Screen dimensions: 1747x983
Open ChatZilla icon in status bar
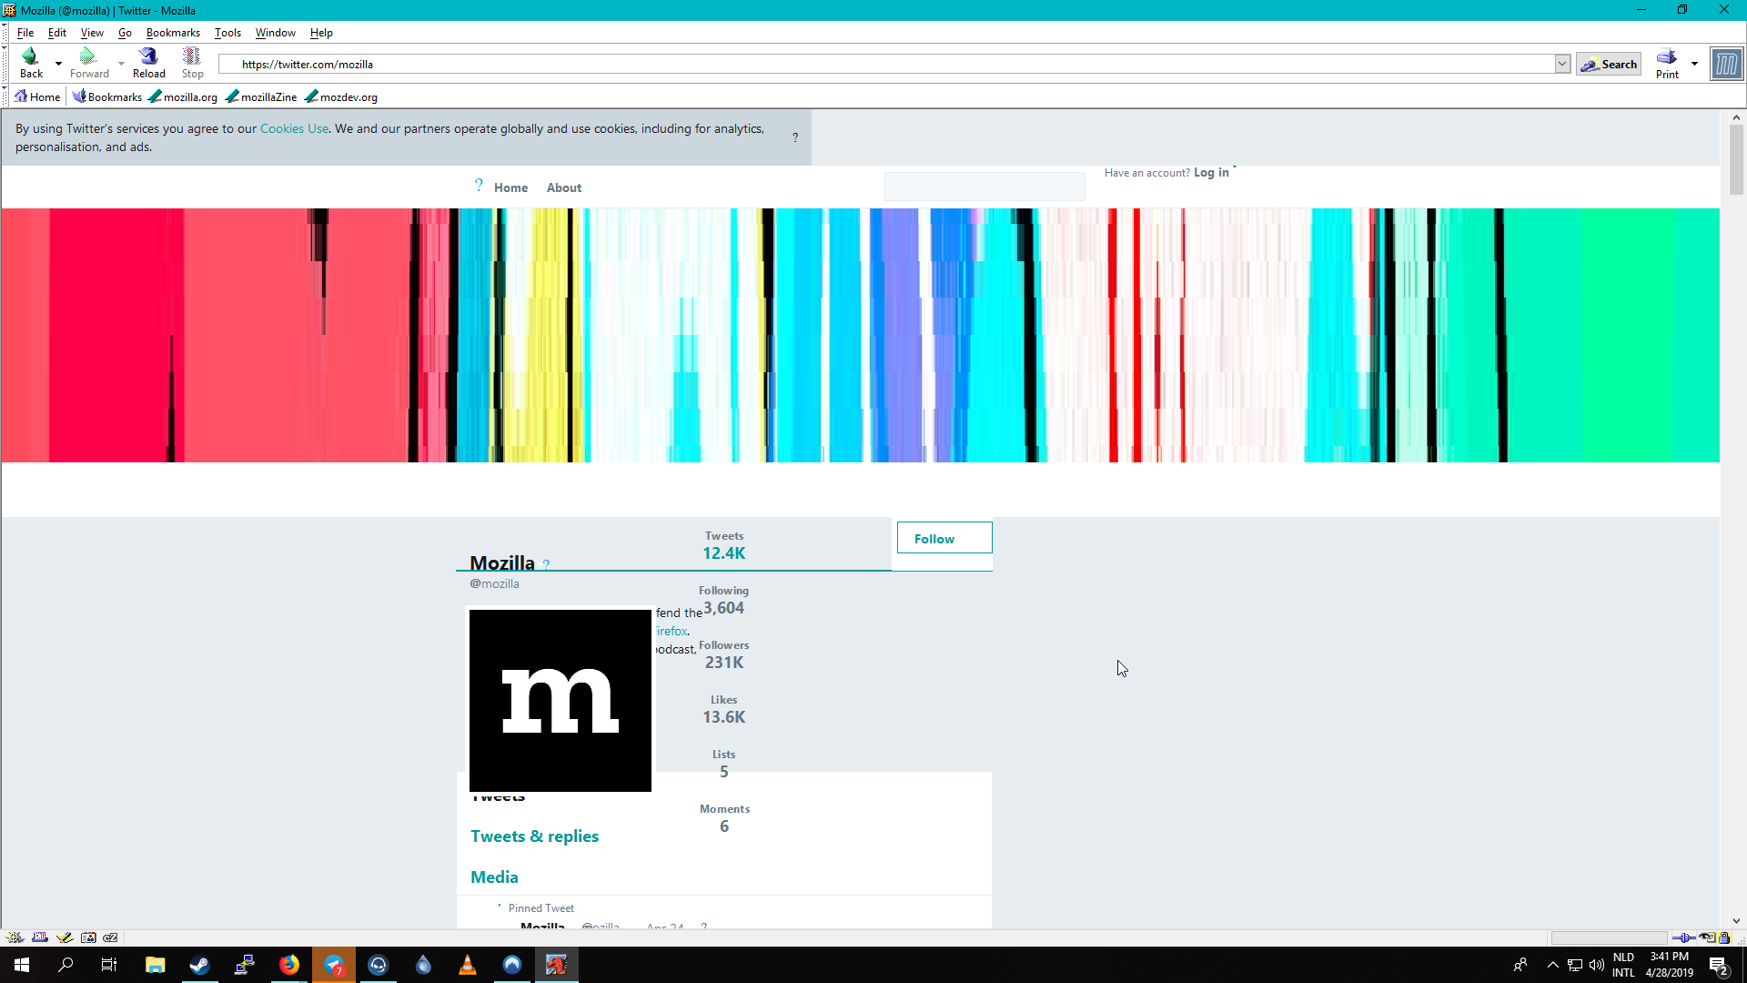(x=111, y=937)
